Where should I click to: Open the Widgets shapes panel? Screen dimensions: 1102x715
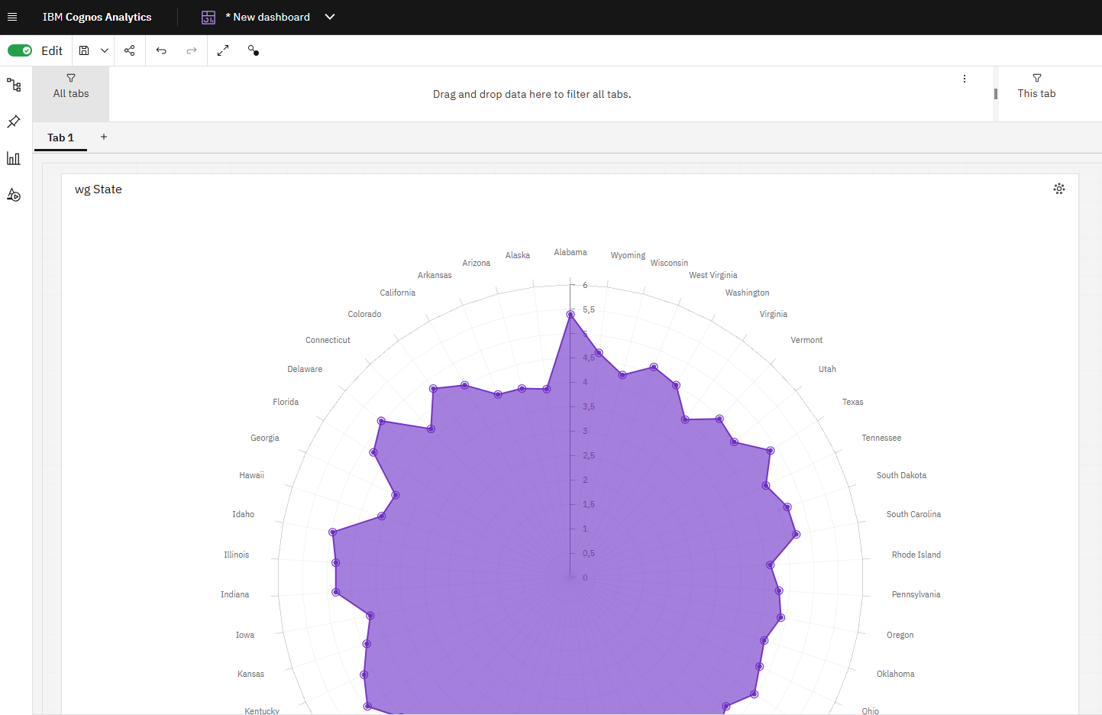14,195
